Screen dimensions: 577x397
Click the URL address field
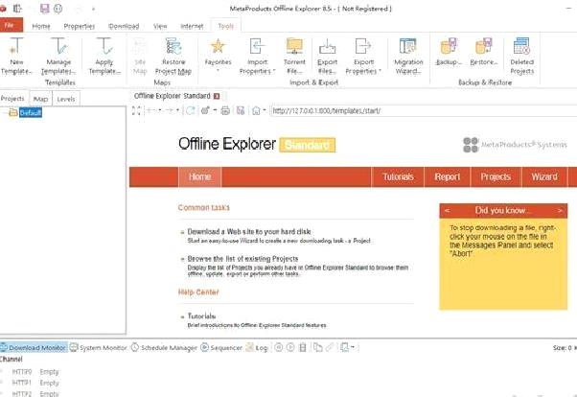click(x=424, y=110)
